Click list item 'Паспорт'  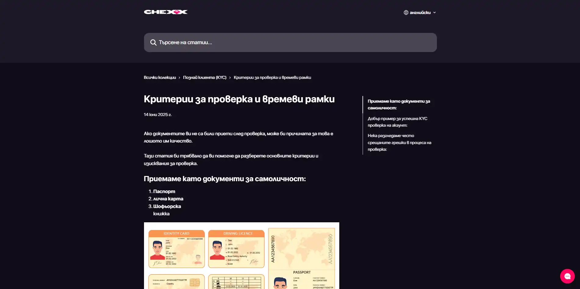[x=164, y=191]
